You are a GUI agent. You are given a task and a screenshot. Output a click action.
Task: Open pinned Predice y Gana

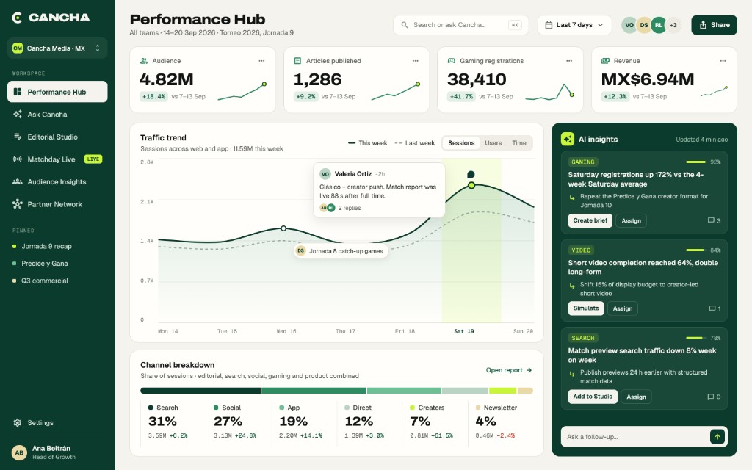pos(45,264)
